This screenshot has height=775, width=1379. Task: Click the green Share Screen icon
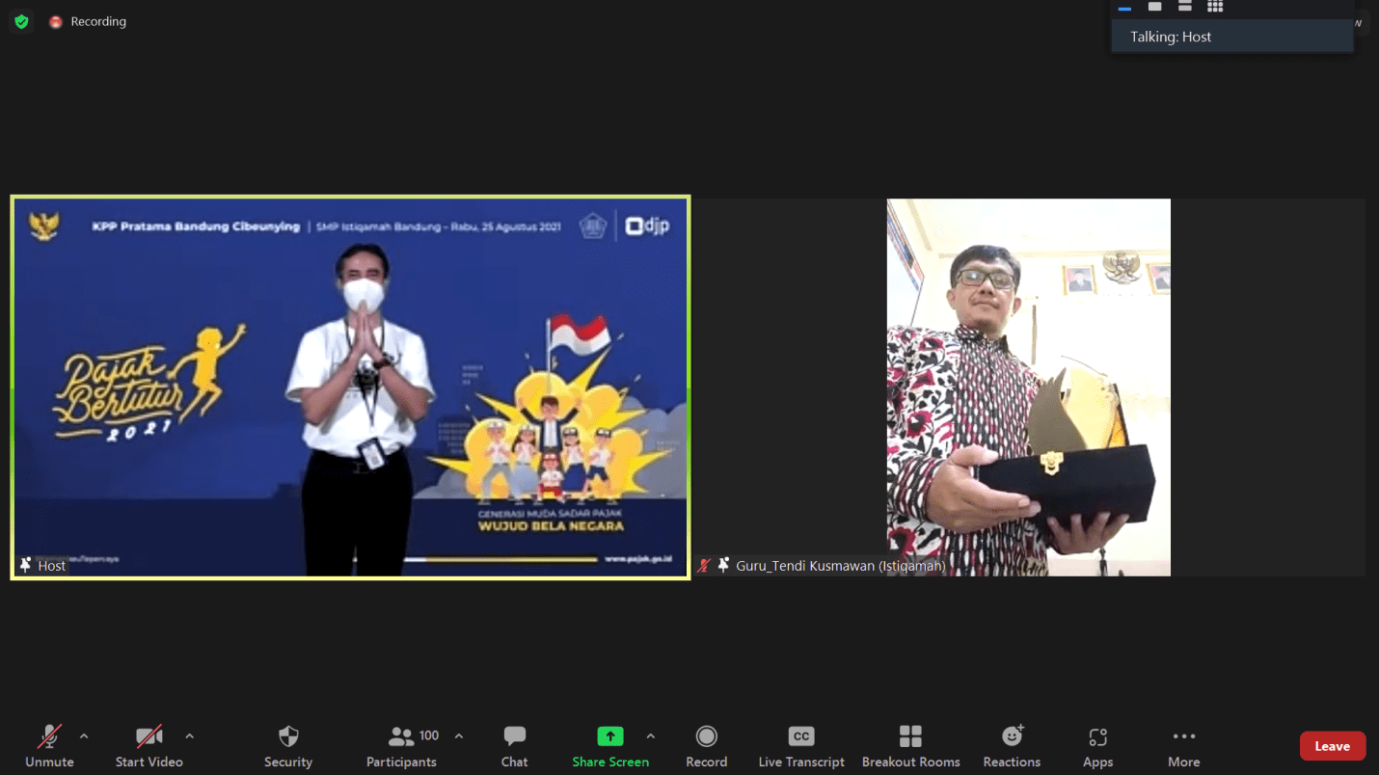click(609, 736)
